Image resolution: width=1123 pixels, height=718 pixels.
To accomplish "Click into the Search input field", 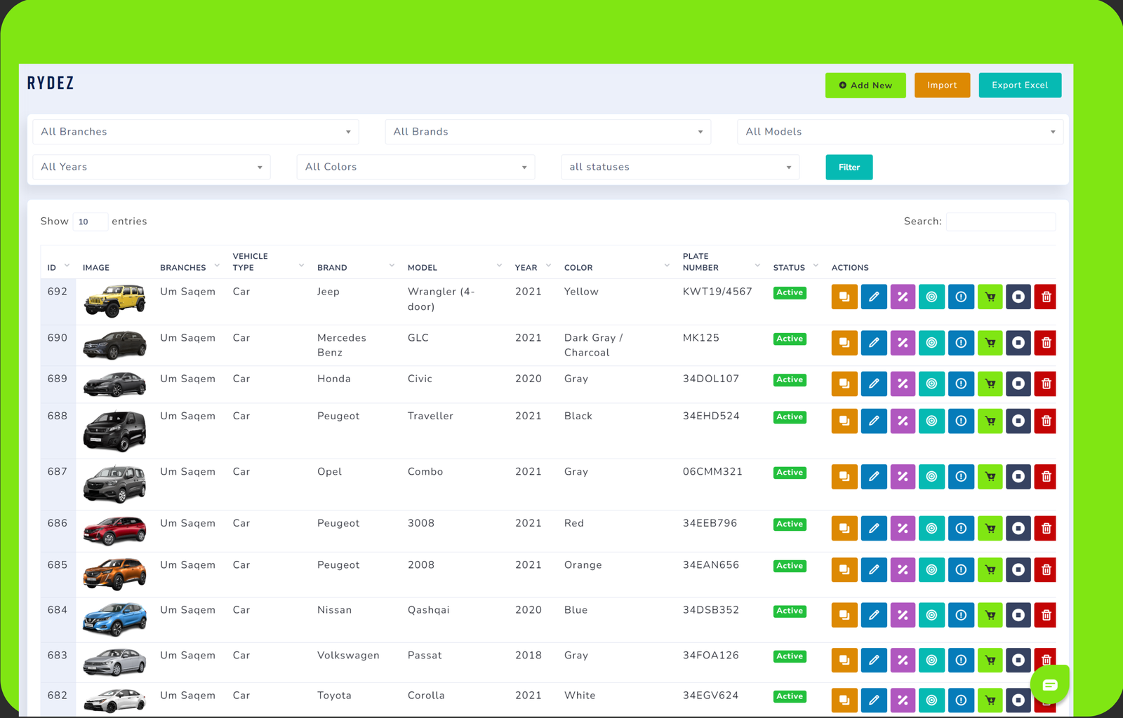I will click(x=1000, y=222).
